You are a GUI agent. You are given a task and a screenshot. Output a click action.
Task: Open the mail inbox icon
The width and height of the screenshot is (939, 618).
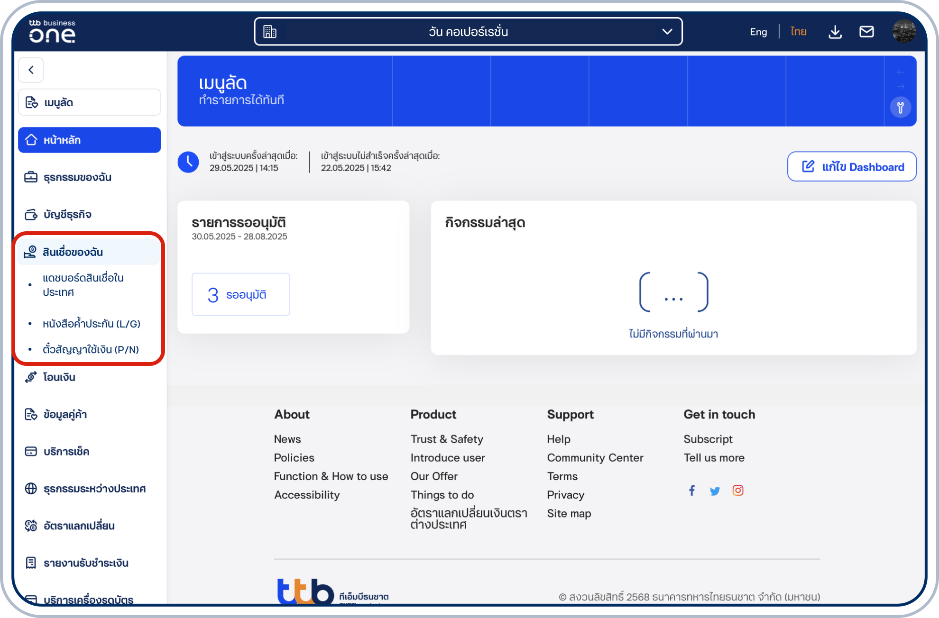coord(866,32)
